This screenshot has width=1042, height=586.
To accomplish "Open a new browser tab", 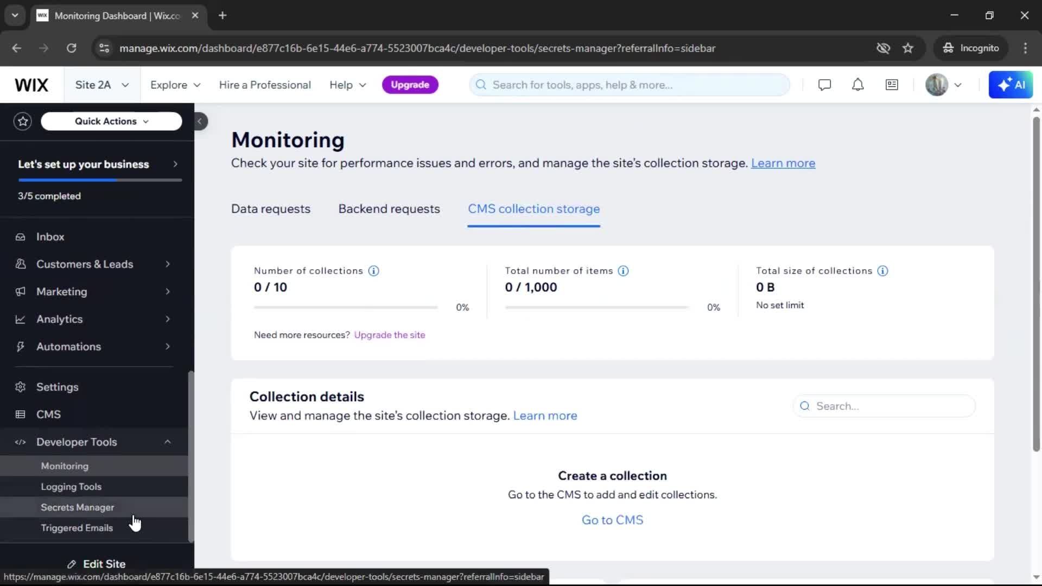I will (223, 15).
